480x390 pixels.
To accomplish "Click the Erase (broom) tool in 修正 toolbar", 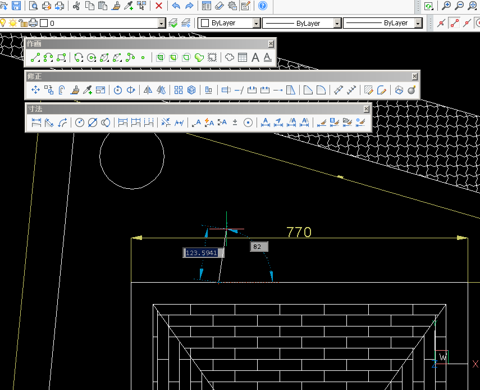I will tap(75, 90).
